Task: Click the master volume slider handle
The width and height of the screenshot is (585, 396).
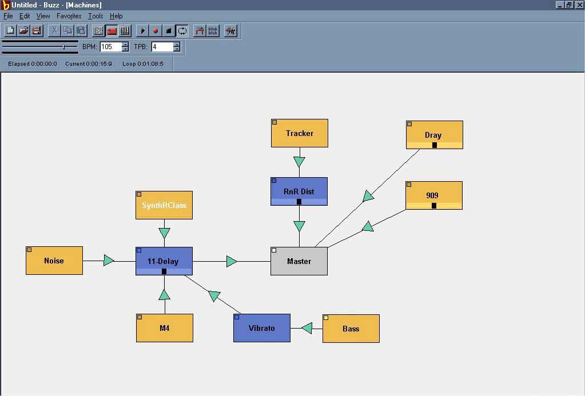Action: [63, 46]
